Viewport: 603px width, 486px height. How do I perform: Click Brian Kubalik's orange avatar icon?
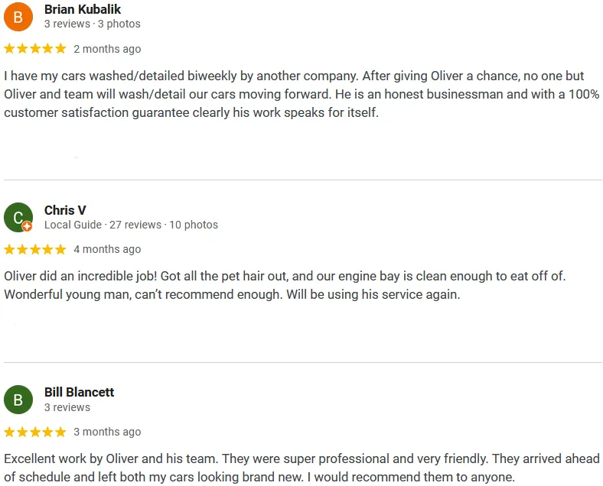[x=18, y=17]
